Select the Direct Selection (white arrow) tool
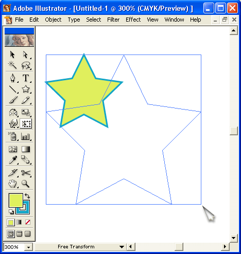Screen dimensions: 241x254 pyautogui.click(x=26, y=55)
